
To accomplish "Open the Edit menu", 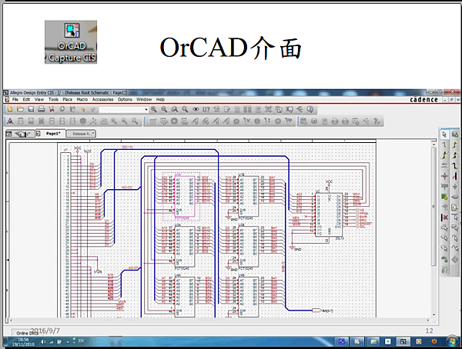I will [26, 99].
